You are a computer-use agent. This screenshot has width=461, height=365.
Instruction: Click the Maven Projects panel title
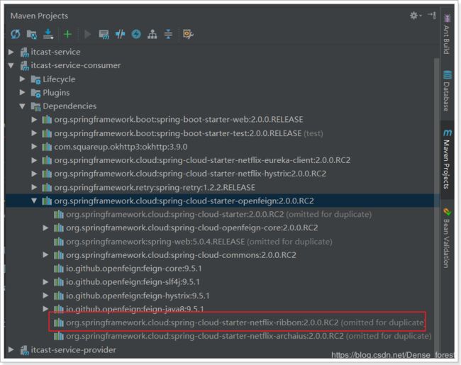[39, 16]
